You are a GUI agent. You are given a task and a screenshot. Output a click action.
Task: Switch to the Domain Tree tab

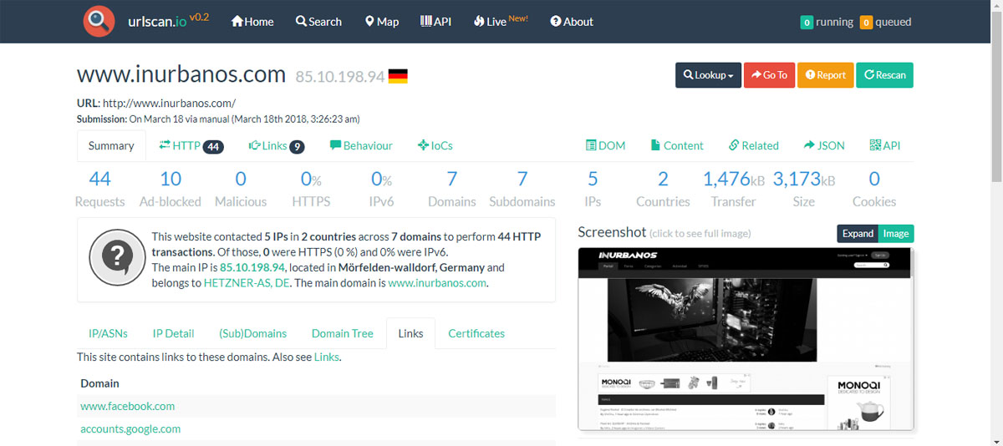pos(342,333)
